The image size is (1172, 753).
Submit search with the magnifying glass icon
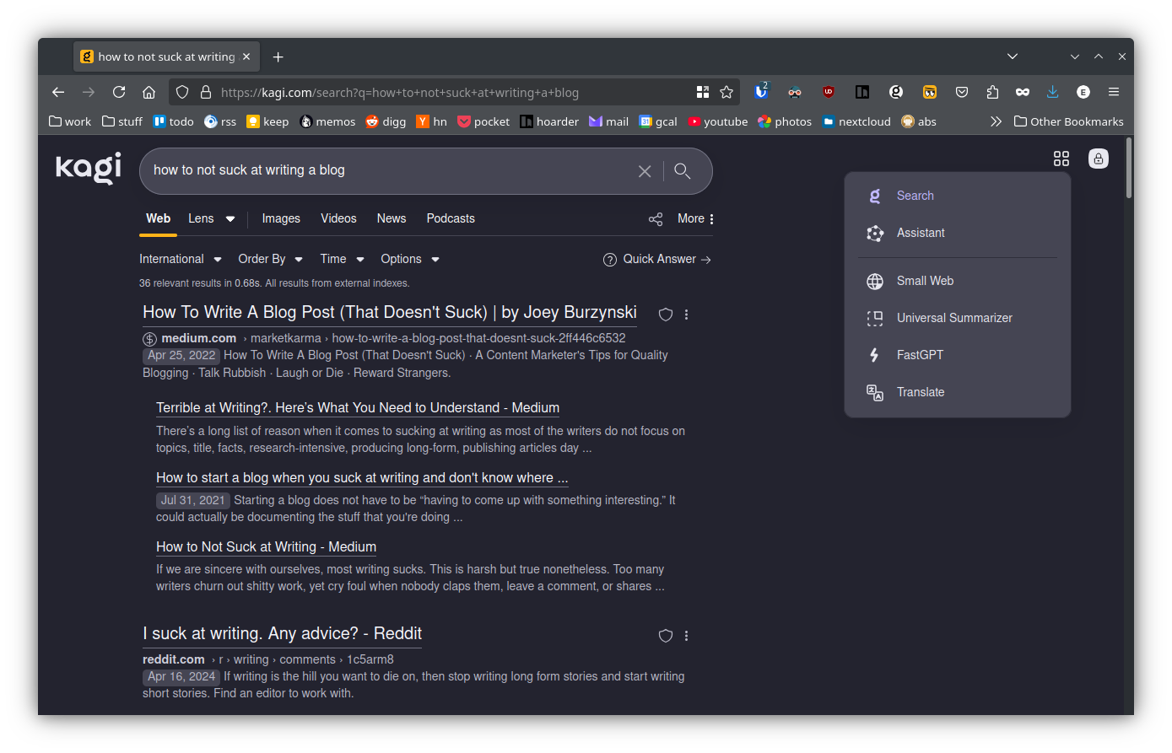683,171
